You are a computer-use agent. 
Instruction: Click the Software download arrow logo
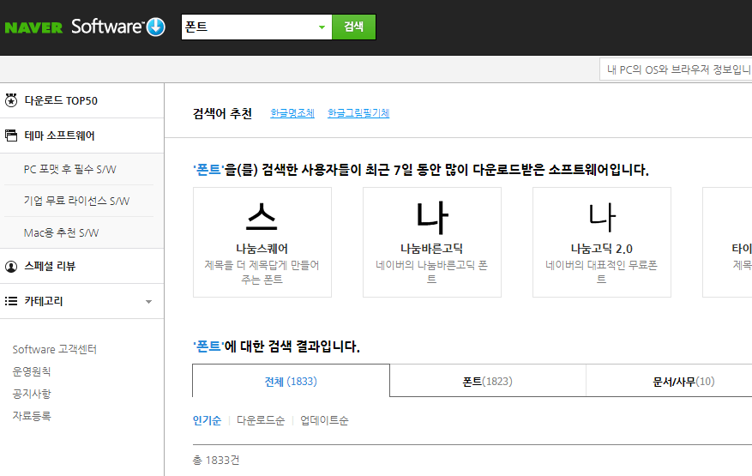point(156,27)
